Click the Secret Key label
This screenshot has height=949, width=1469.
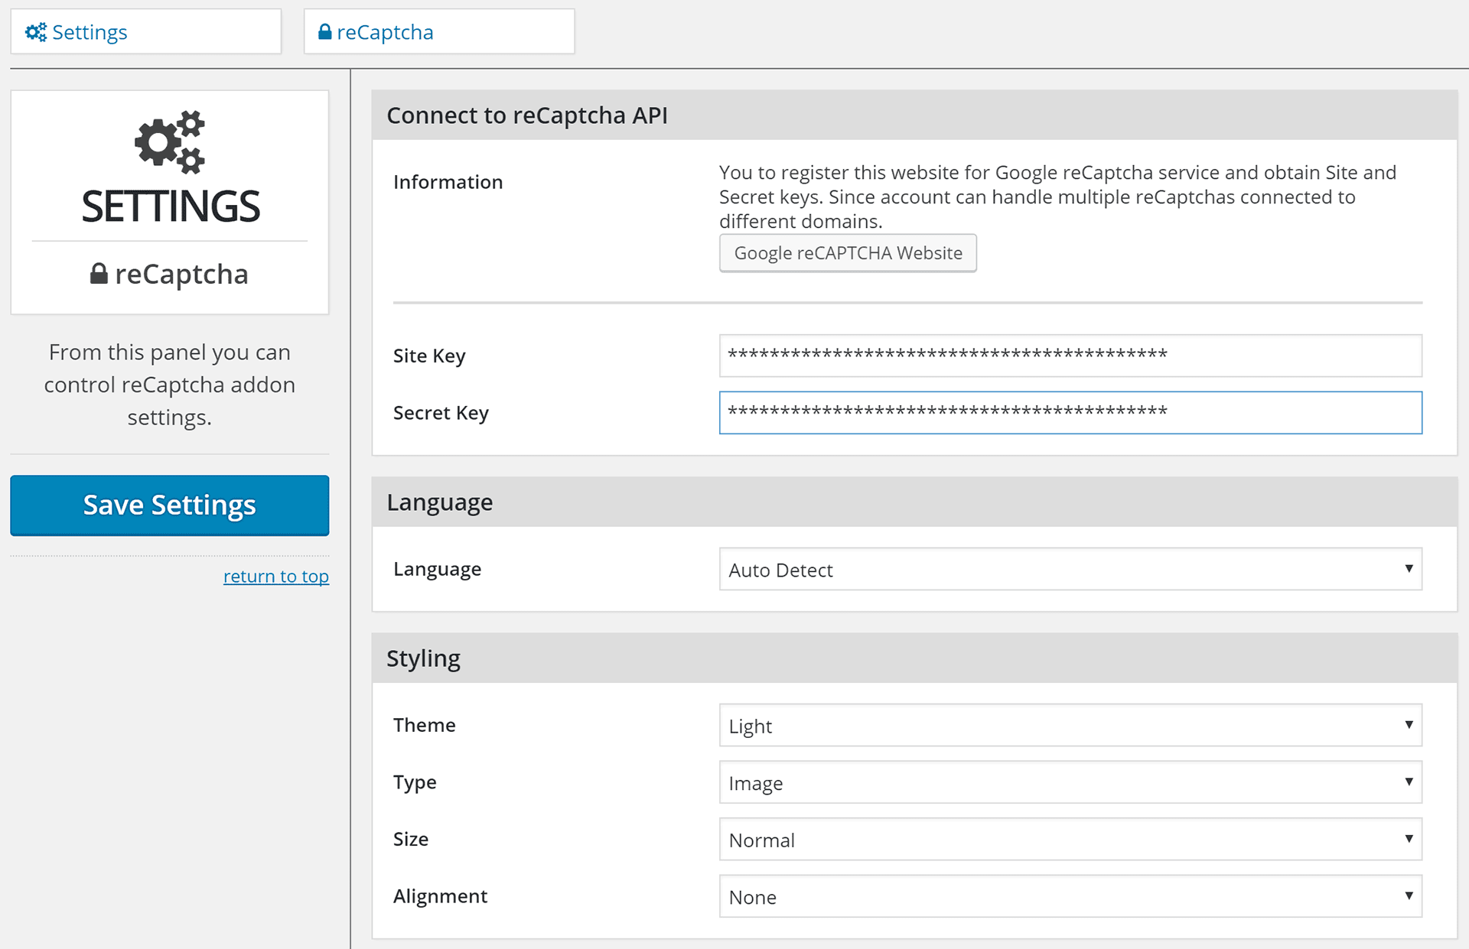point(441,413)
